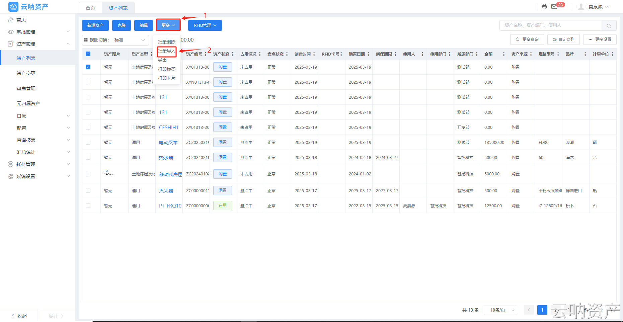Check the 热水器 row checkbox

[88, 157]
